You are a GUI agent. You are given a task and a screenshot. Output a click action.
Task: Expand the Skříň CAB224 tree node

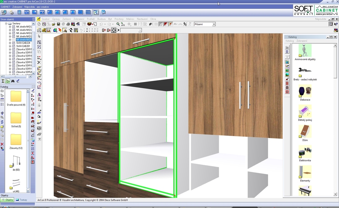(10, 43)
